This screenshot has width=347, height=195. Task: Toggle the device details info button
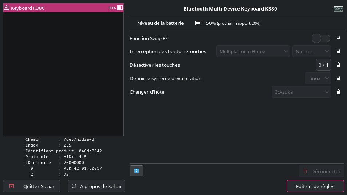pyautogui.click(x=137, y=171)
